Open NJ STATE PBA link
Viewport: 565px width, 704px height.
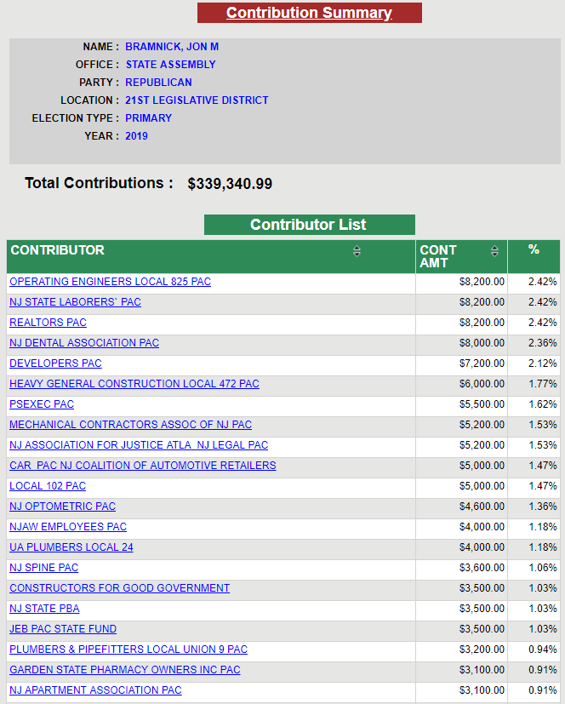click(x=44, y=609)
